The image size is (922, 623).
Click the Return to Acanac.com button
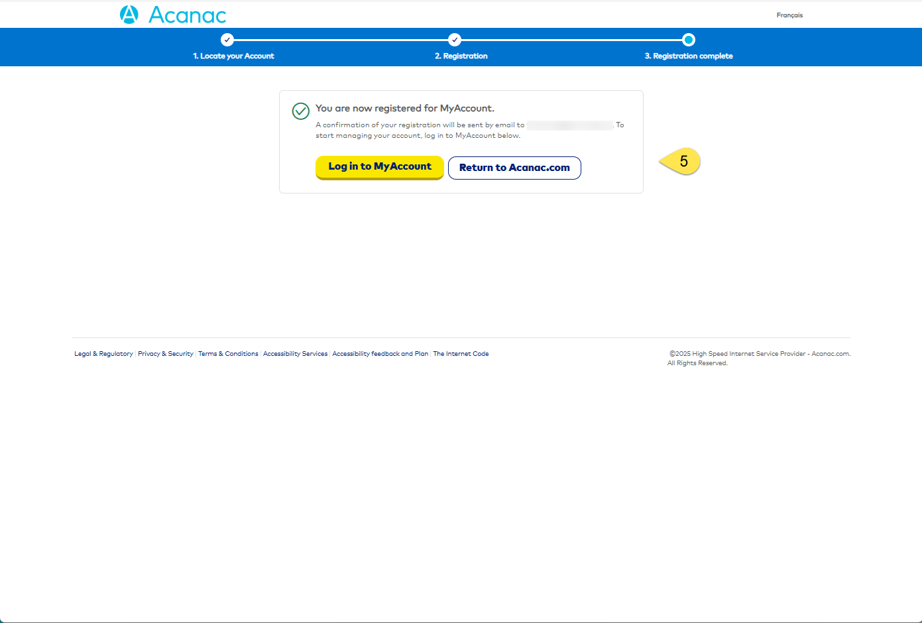(514, 168)
